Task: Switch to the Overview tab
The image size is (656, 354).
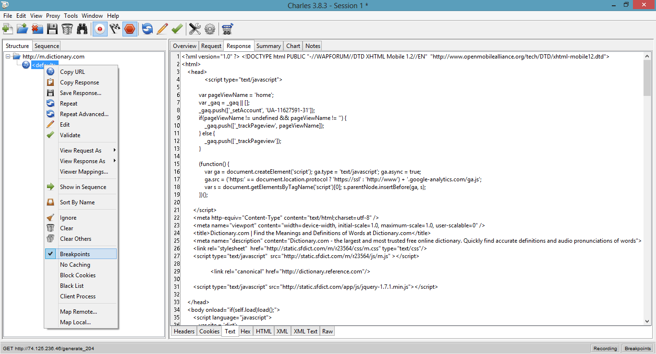Action: click(x=184, y=46)
